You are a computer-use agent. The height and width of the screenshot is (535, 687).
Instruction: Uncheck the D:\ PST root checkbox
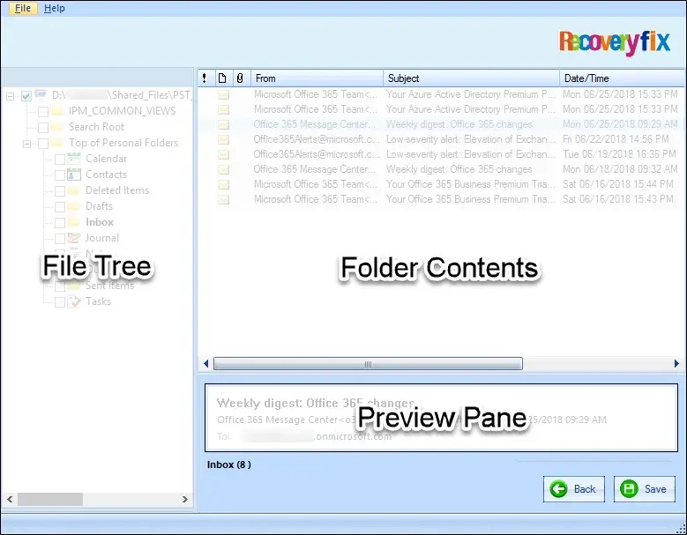click(x=26, y=96)
